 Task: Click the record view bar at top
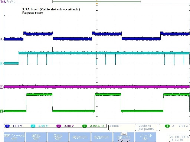click(96, 1)
